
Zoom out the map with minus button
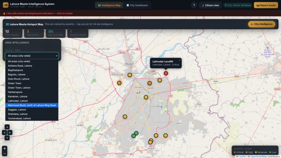pyautogui.click(x=5, y=154)
